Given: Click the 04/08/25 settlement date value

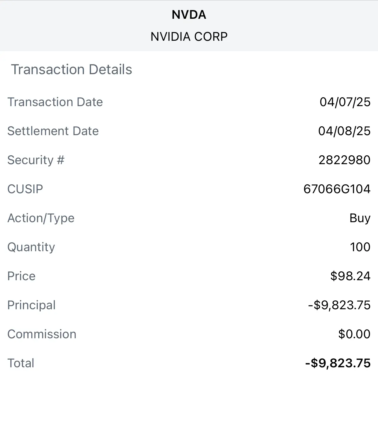Looking at the screenshot, I should pyautogui.click(x=345, y=131).
